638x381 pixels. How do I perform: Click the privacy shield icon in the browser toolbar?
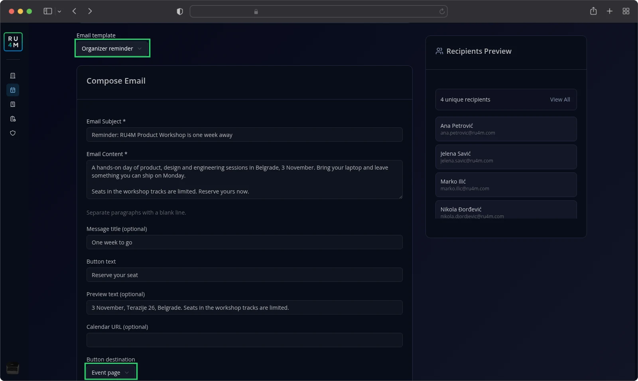click(180, 12)
